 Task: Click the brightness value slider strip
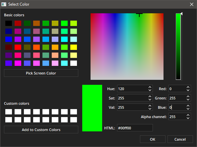178,47
